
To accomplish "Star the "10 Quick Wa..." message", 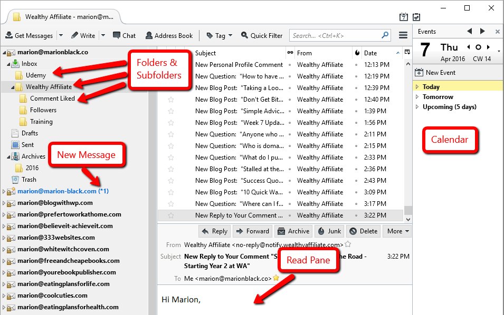I will tap(170, 192).
